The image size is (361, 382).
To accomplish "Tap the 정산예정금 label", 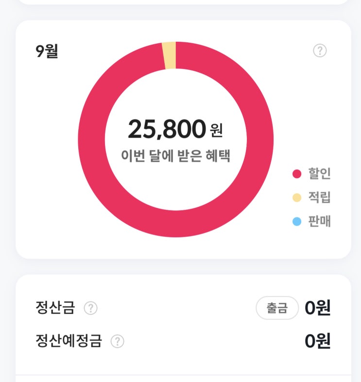I will click(69, 341).
